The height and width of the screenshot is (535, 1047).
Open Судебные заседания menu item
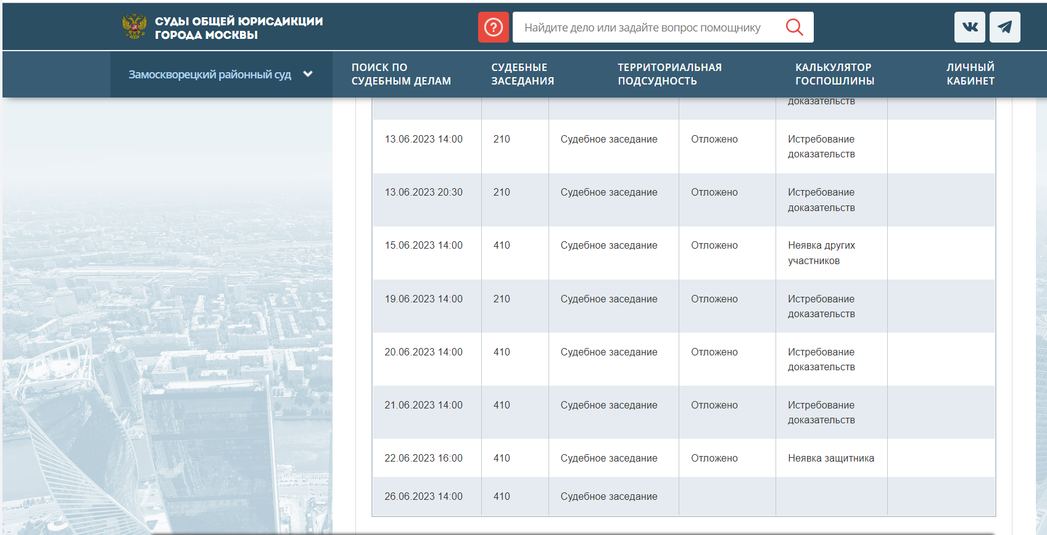tap(522, 74)
